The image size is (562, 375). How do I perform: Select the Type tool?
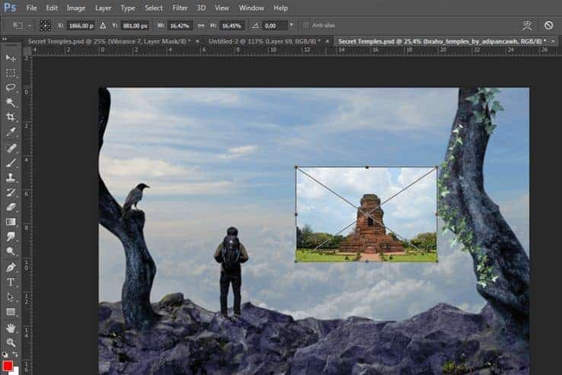point(11,283)
